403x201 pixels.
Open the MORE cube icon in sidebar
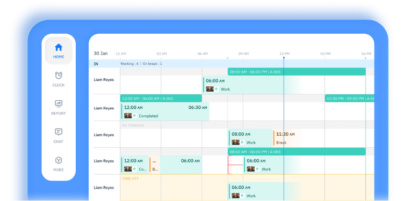point(59,160)
